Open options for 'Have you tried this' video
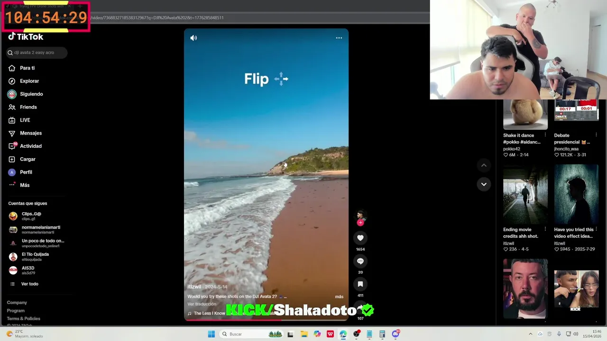The width and height of the screenshot is (607, 341). click(596, 230)
